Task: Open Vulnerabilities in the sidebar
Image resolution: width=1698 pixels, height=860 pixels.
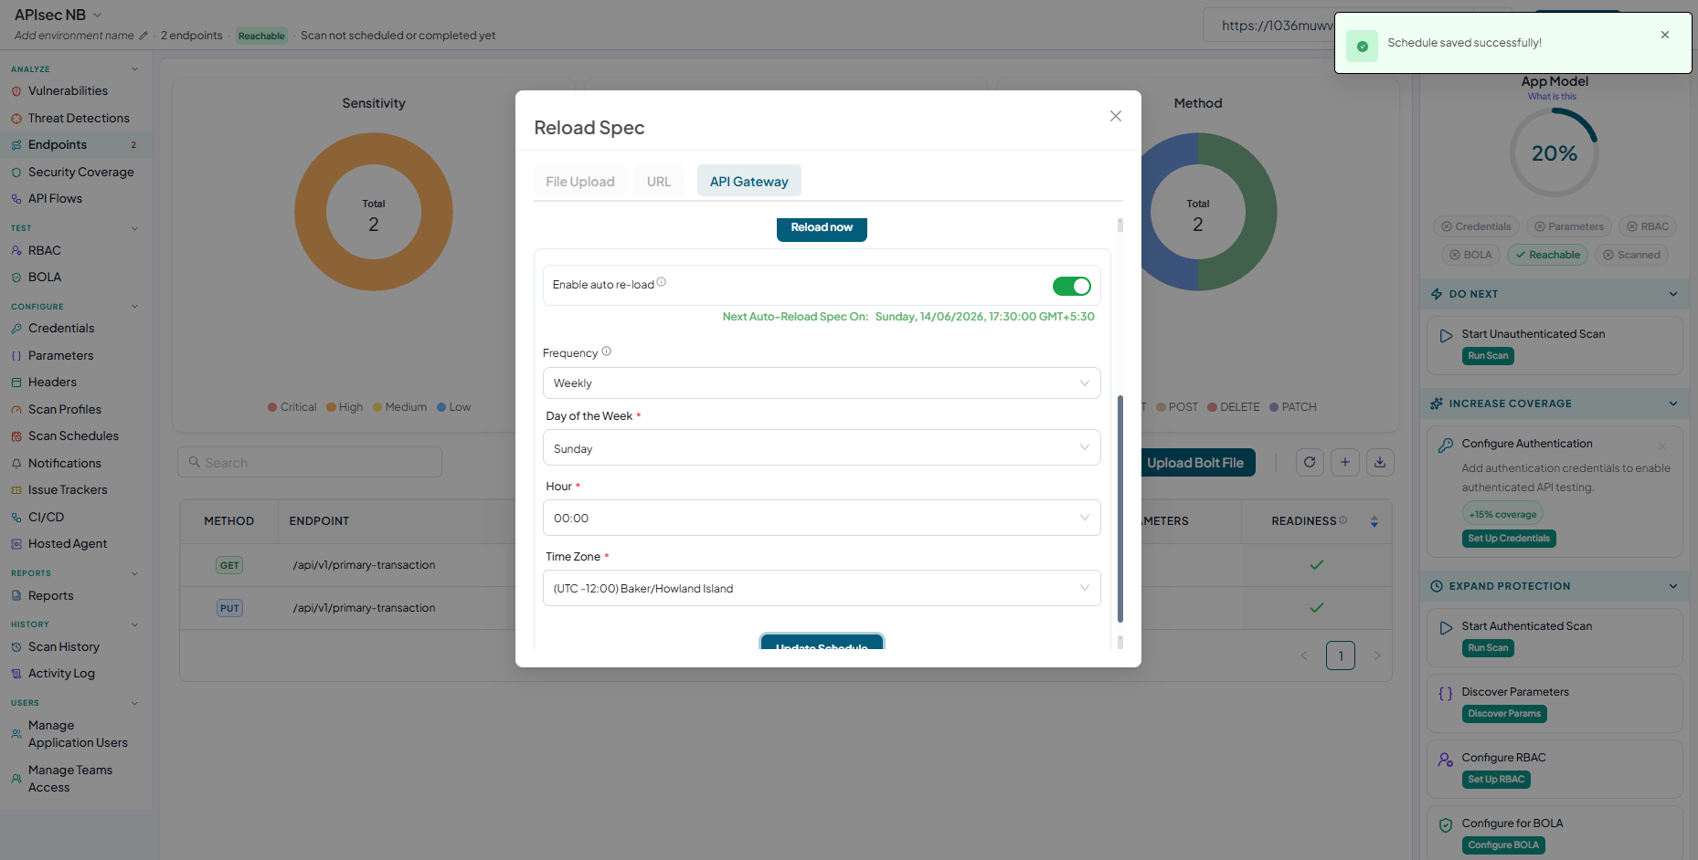Action: pos(68,91)
